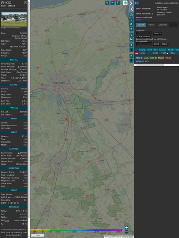Zoom in the map with plus icon
Viewport: 179px width, 238px height.
click(127, 227)
